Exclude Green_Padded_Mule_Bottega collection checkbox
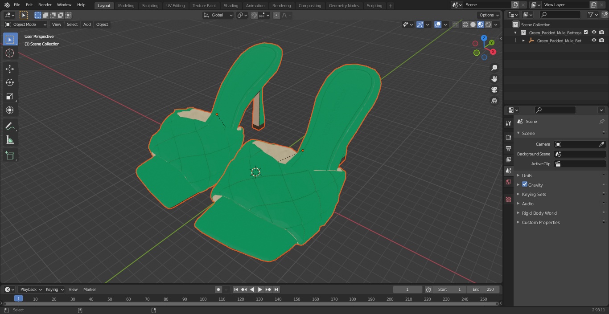Image resolution: width=609 pixels, height=314 pixels. pyautogui.click(x=586, y=33)
